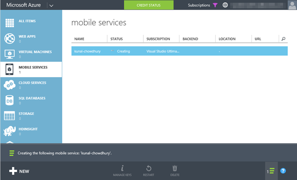This screenshot has height=180, width=297.
Task: Select the ALL ITEMS sidebar label
Action: (27, 21)
